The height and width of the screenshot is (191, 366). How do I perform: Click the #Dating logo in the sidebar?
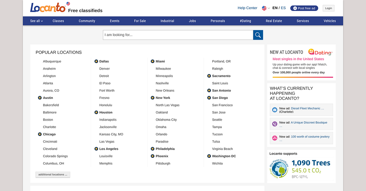320,52
